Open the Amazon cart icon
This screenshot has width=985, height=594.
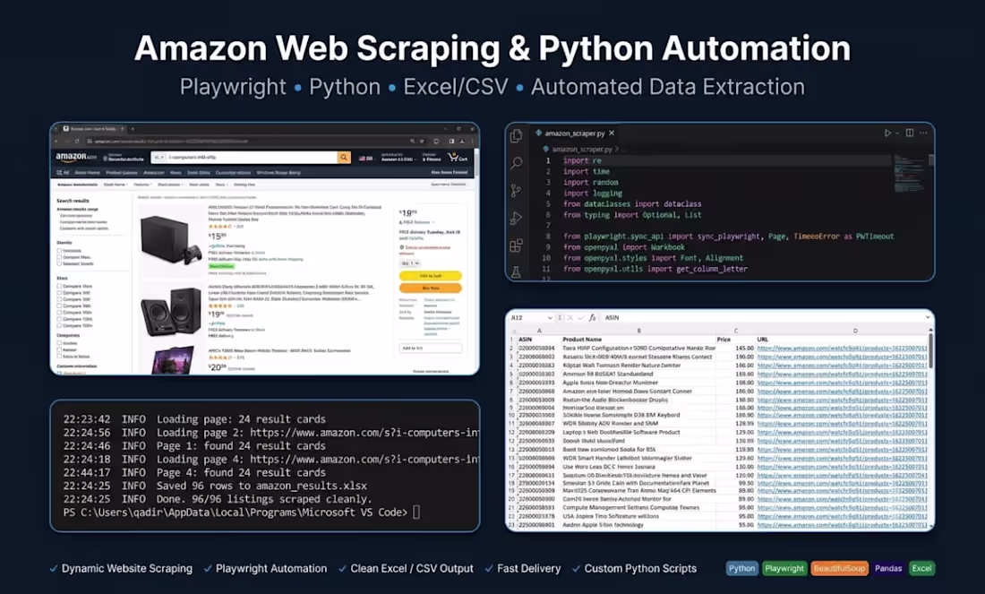pyautogui.click(x=457, y=157)
